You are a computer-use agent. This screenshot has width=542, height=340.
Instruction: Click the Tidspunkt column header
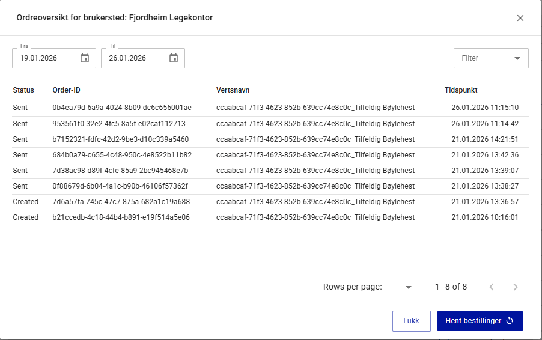(461, 90)
